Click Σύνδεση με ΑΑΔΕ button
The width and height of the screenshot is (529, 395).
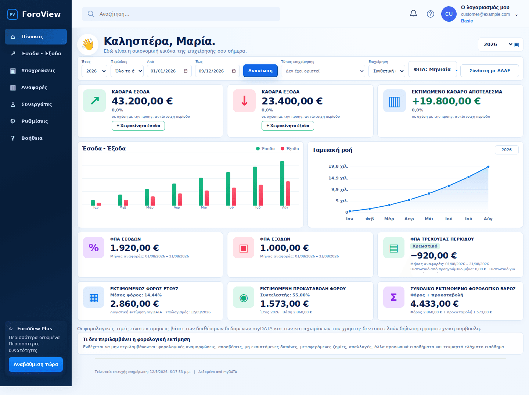click(490, 71)
